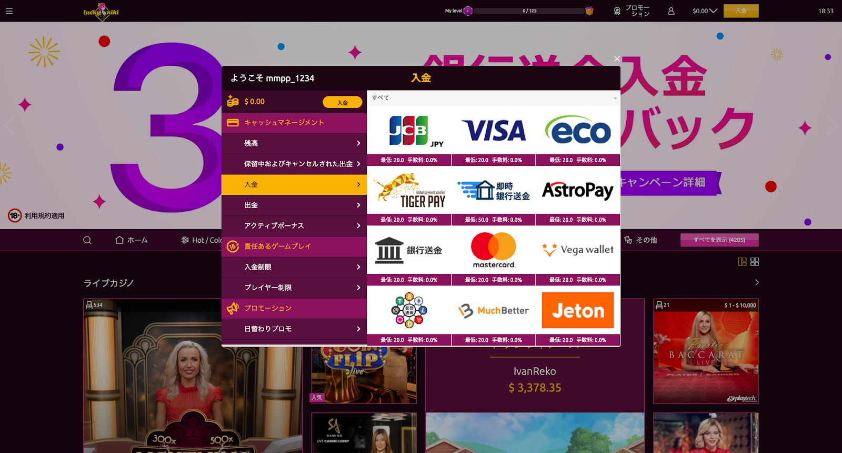Click すべてを表示 (4205) button
The height and width of the screenshot is (453, 842).
[719, 240]
